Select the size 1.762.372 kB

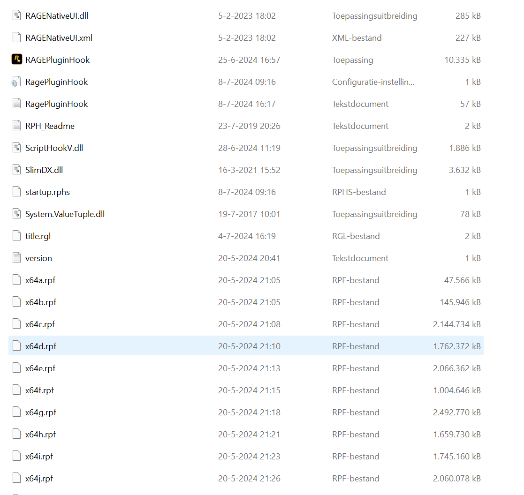click(x=457, y=346)
